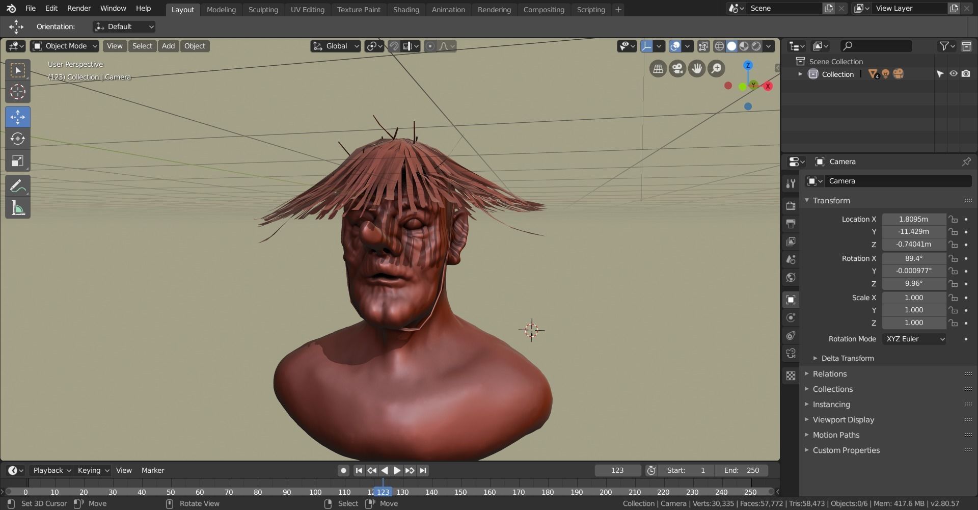Toggle X-ray mode
Screen dimensions: 978x510
click(x=703, y=46)
